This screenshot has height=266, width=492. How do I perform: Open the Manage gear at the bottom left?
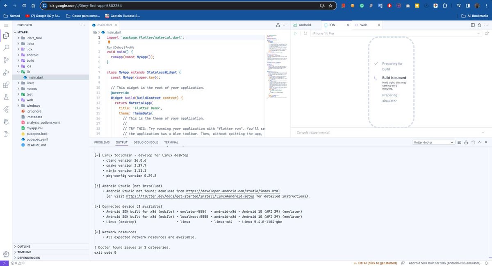point(6,254)
